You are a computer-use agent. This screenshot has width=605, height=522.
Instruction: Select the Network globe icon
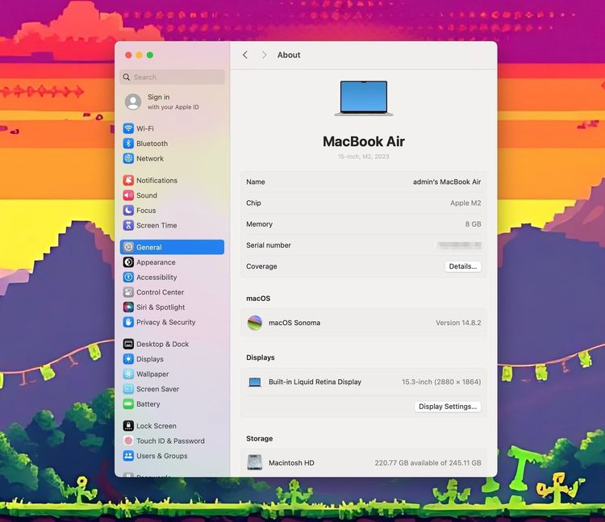pyautogui.click(x=128, y=158)
